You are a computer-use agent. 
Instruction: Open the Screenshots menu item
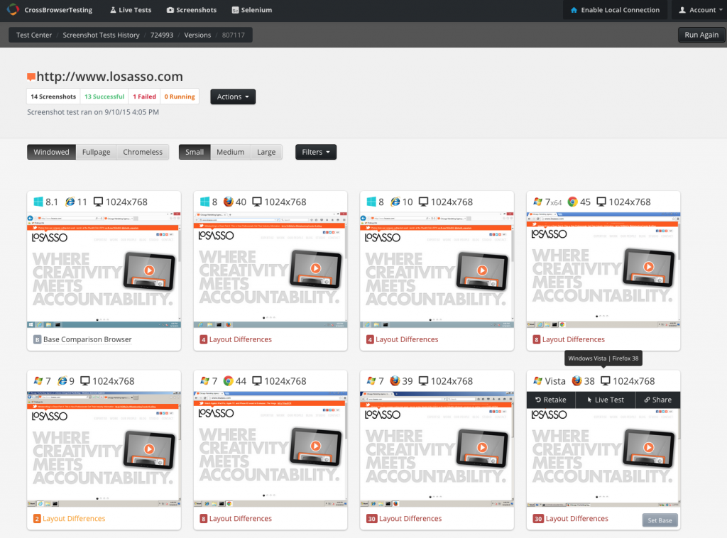pyautogui.click(x=192, y=10)
